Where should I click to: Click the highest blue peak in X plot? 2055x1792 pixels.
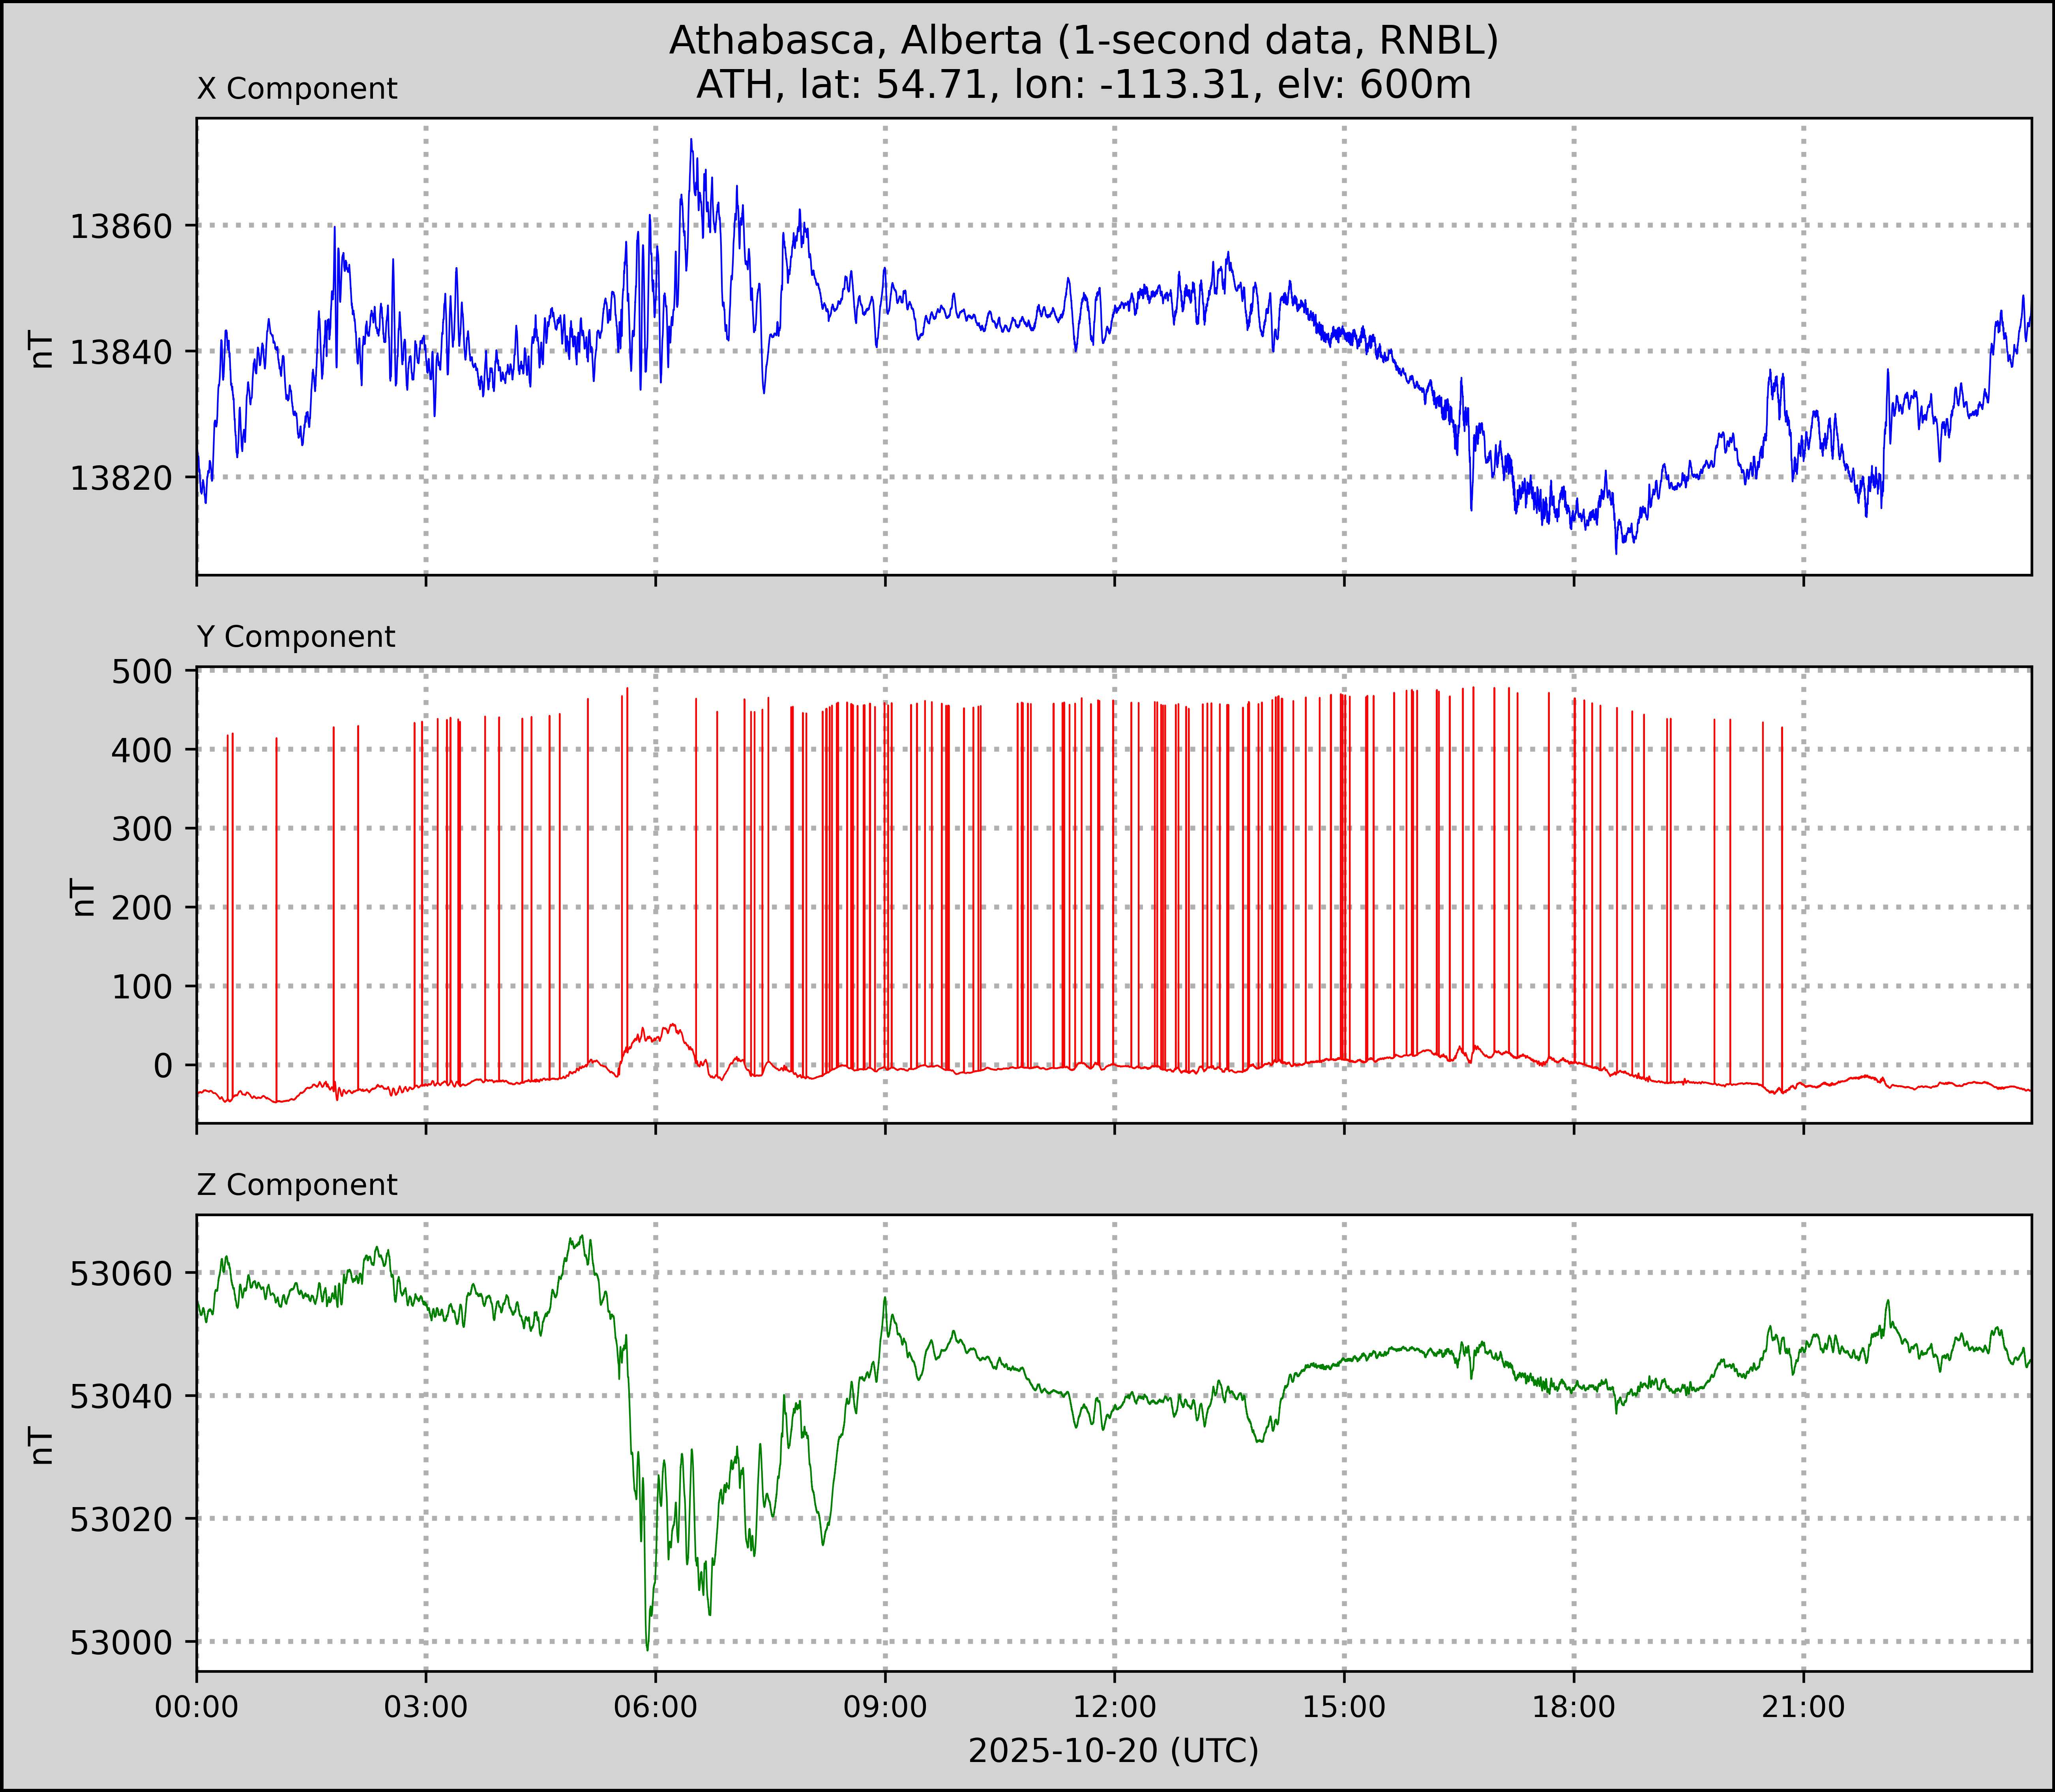click(x=691, y=141)
